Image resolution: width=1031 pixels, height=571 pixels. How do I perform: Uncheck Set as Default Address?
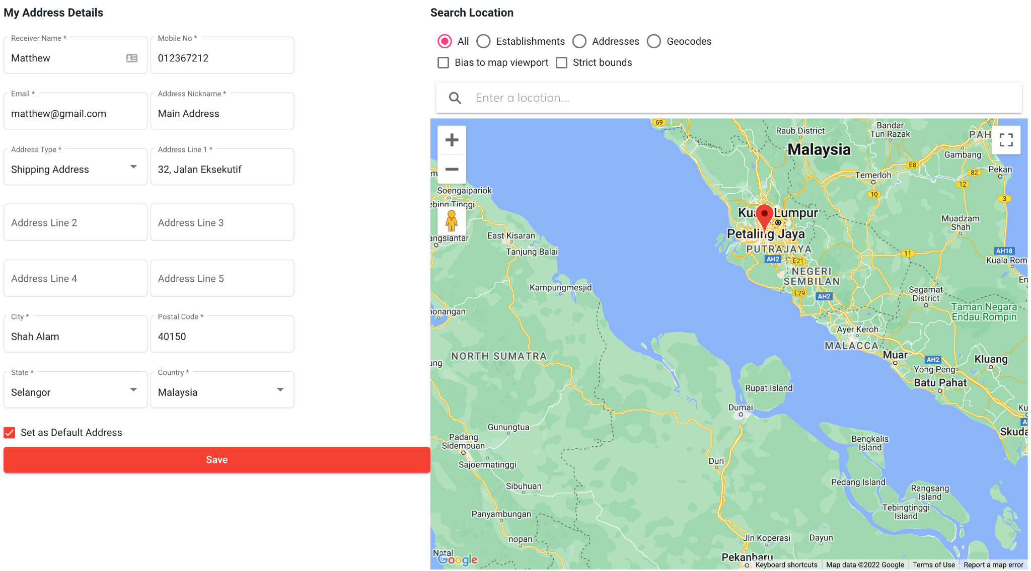click(x=10, y=433)
